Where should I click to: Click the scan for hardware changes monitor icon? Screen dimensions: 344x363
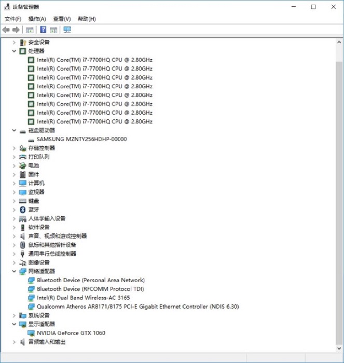(x=67, y=30)
